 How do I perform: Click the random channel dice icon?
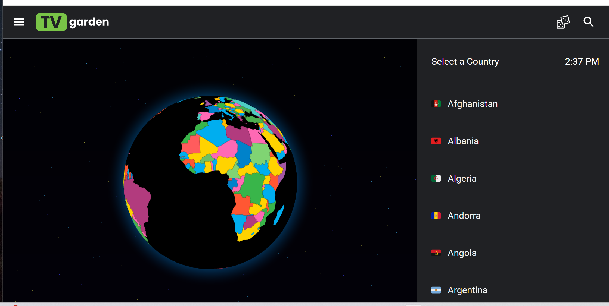[563, 22]
